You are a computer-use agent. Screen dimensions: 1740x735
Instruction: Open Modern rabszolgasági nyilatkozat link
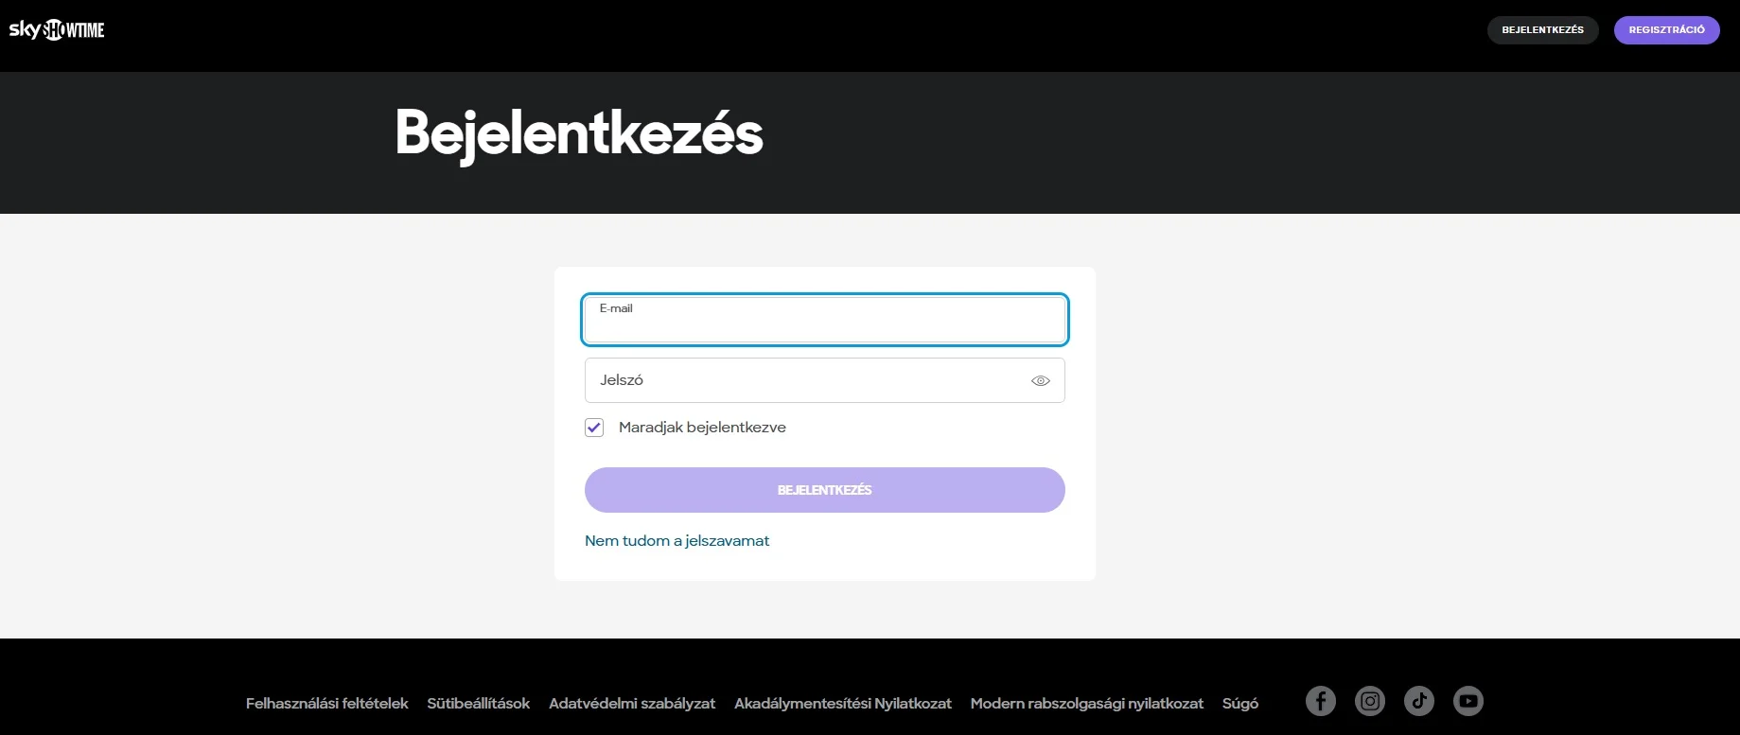point(1087,704)
